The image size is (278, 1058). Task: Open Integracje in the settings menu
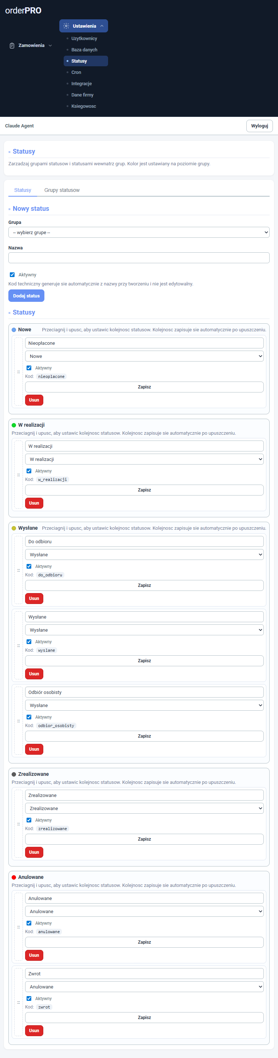[81, 84]
